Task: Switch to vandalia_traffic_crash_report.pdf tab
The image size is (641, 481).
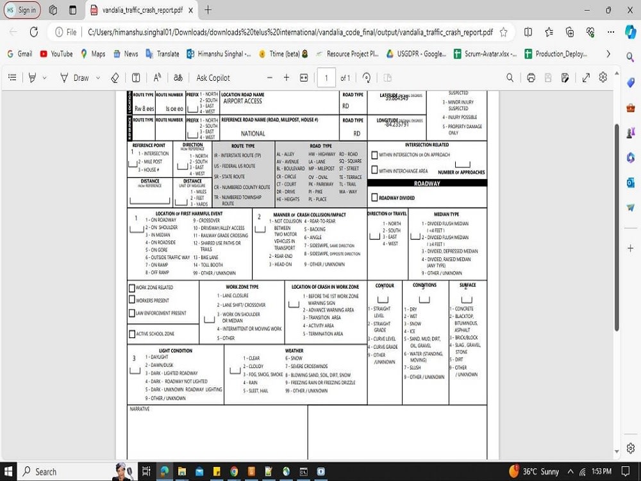Action: pyautogui.click(x=142, y=10)
